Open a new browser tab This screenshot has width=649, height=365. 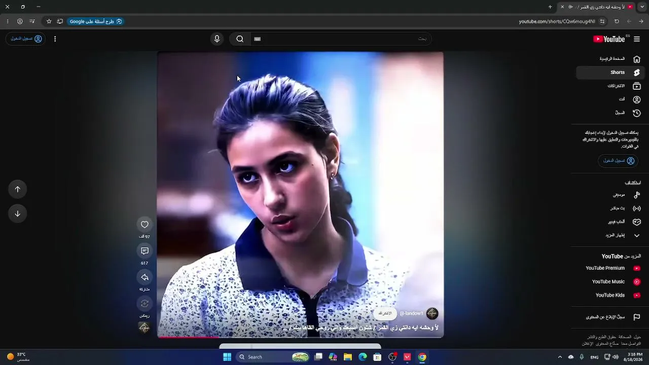(550, 7)
